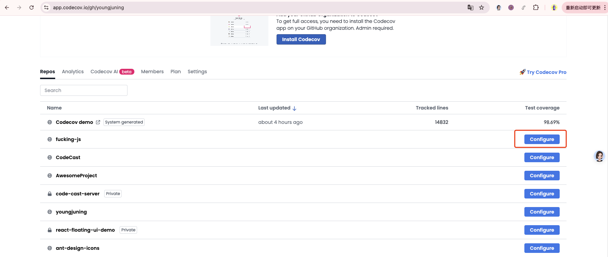Open the Codecov demo repo link
Viewport: 608px width, 257px height.
74,122
